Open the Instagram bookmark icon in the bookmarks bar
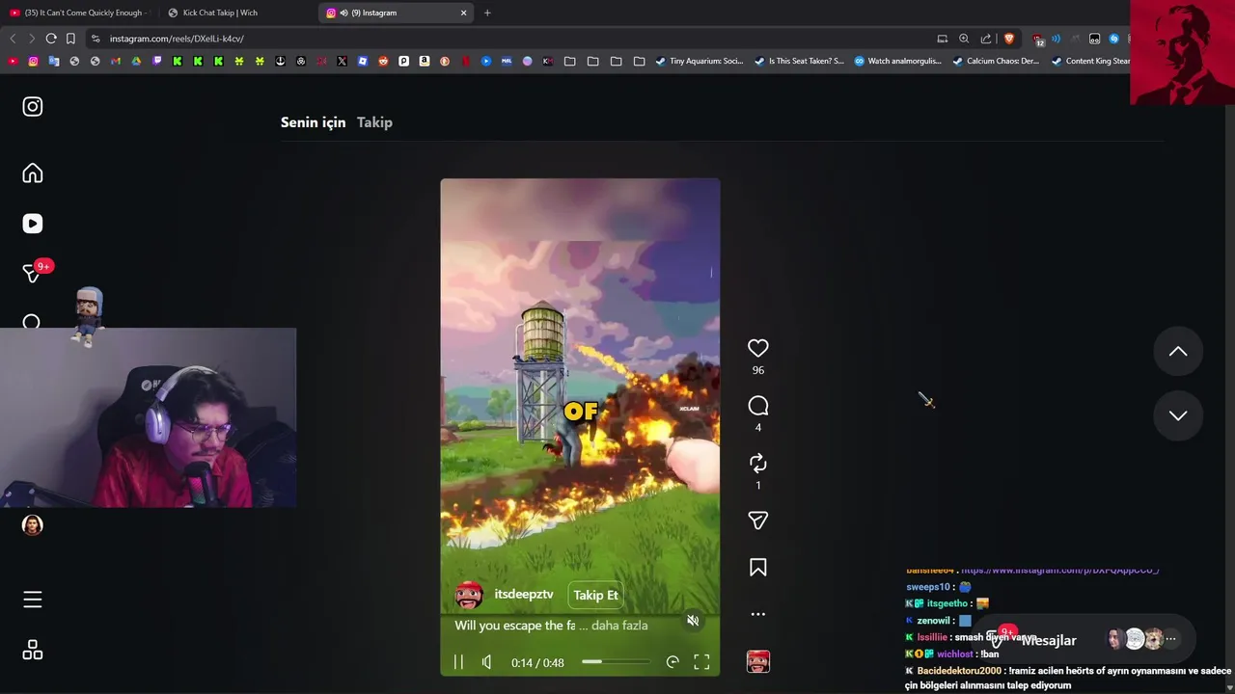This screenshot has height=694, width=1235. (x=33, y=61)
